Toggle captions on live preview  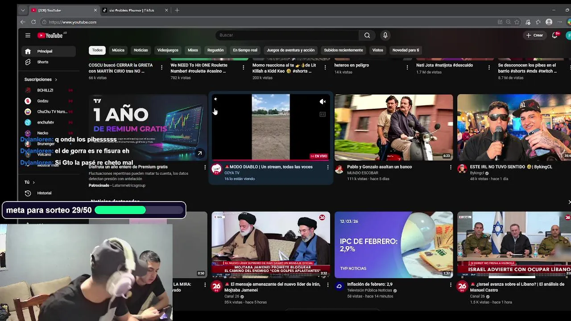tap(323, 115)
